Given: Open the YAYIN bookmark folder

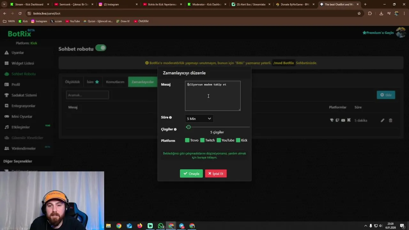Looking at the screenshot, I should tap(9, 21).
